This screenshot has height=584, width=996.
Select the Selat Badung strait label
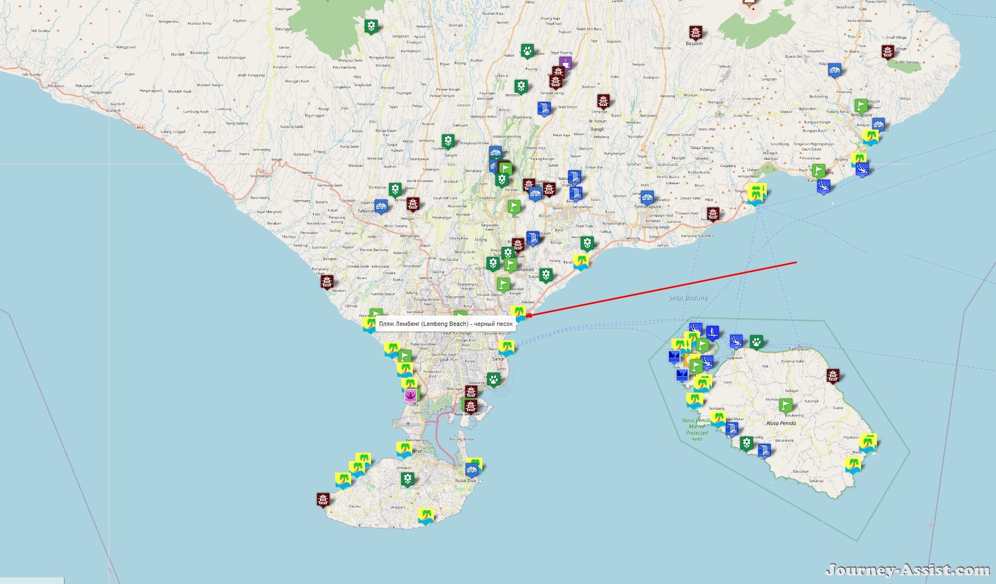click(688, 298)
